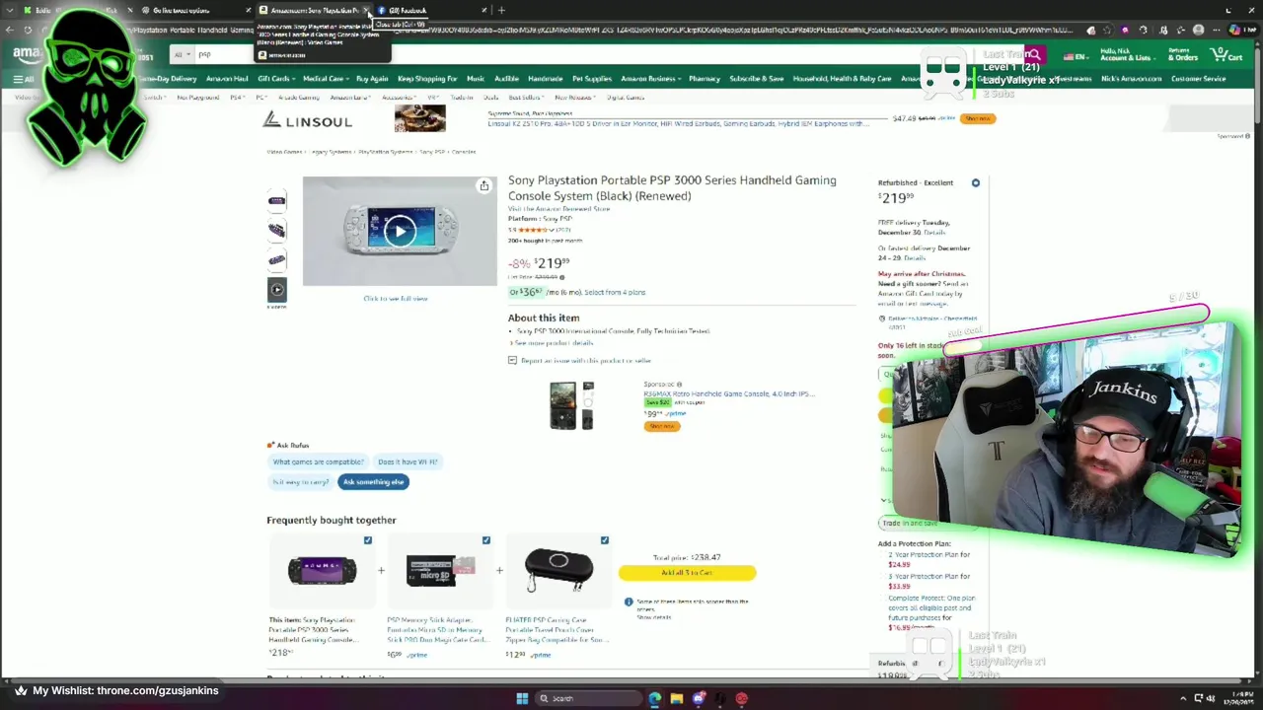Select the Refurbished Excellent radio option
Viewport: 1263px width, 710px height.
point(975,182)
